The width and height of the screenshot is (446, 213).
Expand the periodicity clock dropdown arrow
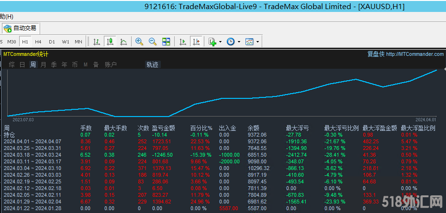(x=239, y=42)
